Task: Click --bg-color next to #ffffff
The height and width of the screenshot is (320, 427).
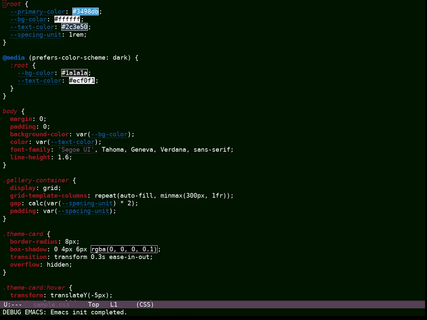Action: point(29,19)
